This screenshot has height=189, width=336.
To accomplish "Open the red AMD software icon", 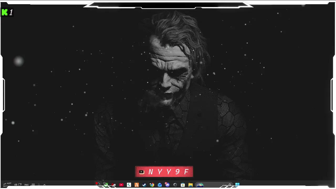I will coord(113,185).
